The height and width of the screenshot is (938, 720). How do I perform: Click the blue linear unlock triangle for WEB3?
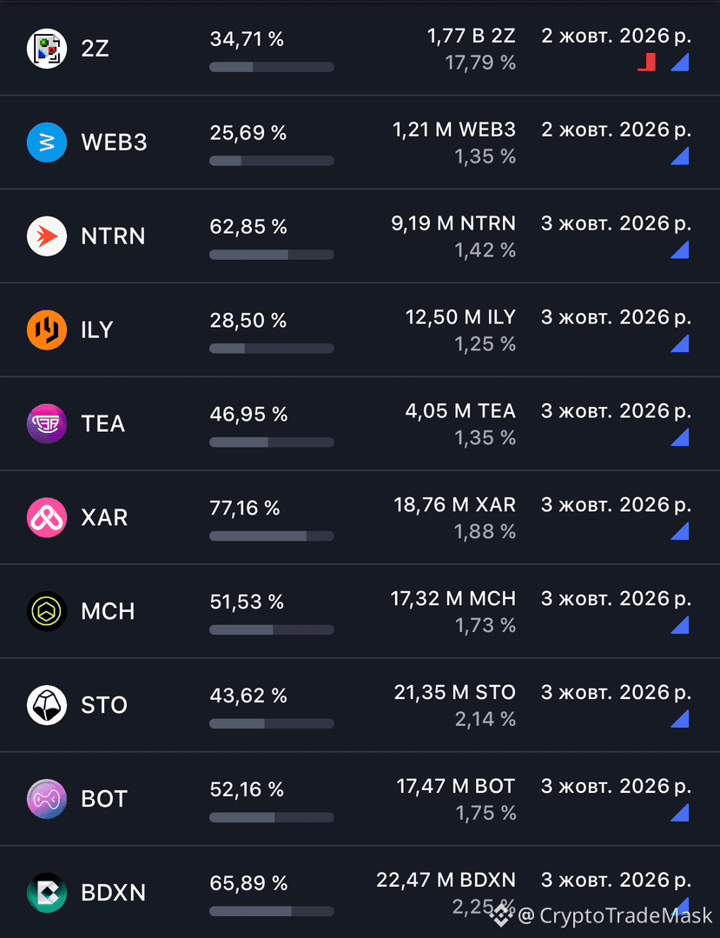tap(681, 156)
